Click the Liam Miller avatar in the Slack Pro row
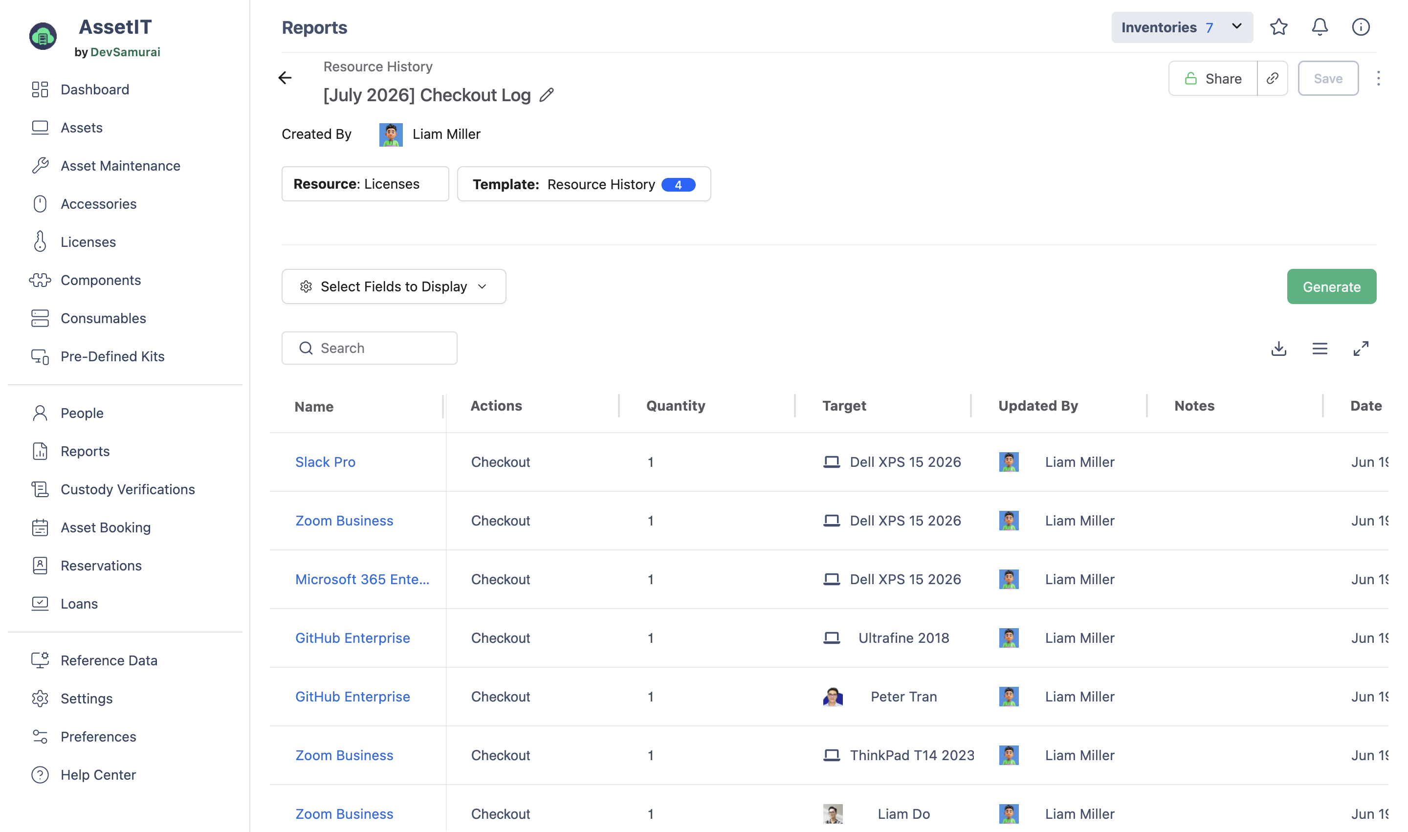The height and width of the screenshot is (832, 1408). coord(1008,462)
